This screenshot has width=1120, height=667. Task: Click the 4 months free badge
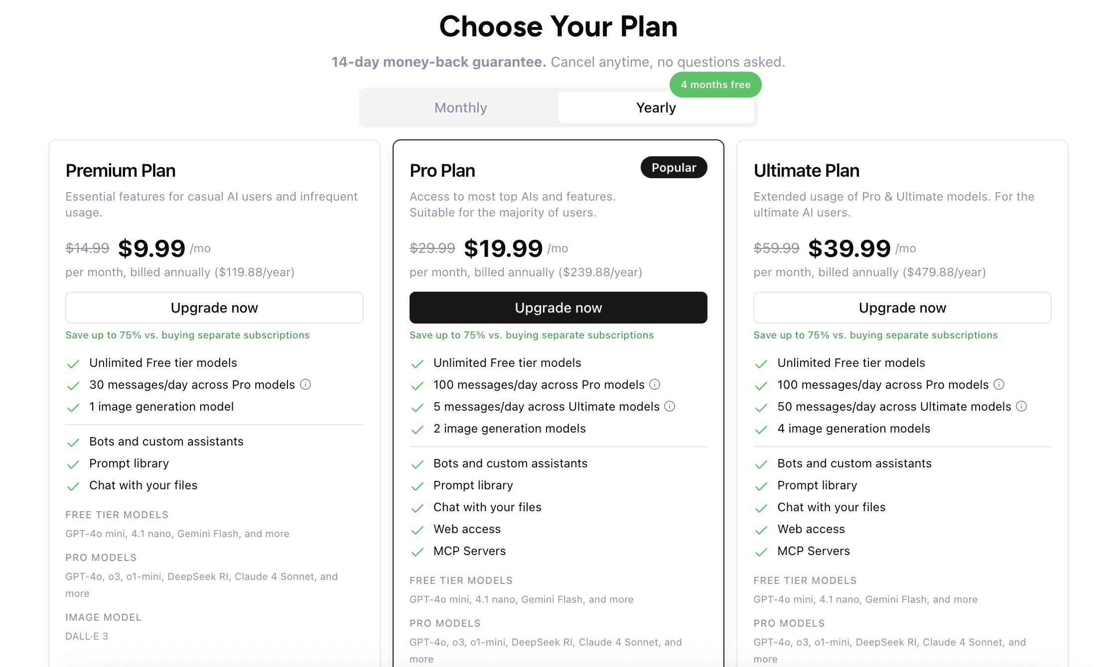coord(715,85)
